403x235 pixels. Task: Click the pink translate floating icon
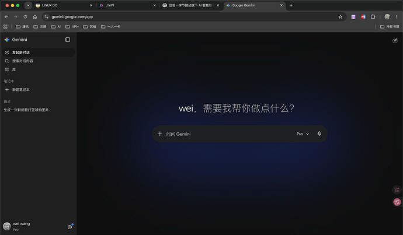tap(397, 202)
